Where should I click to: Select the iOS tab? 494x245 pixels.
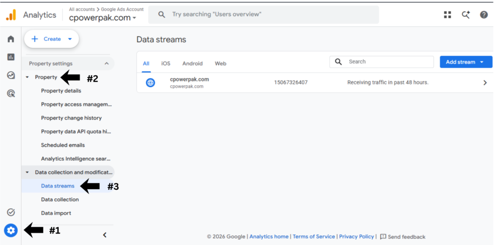click(166, 64)
